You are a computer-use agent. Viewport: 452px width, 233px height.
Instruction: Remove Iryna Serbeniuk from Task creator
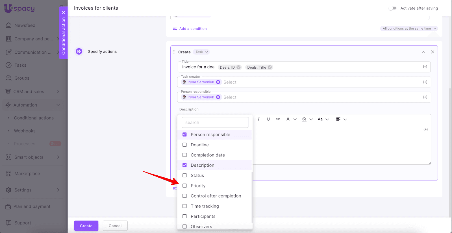218,82
